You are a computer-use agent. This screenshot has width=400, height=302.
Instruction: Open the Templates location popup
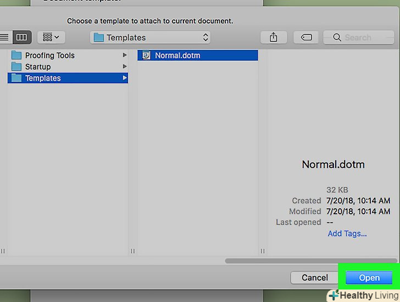pyautogui.click(x=150, y=37)
